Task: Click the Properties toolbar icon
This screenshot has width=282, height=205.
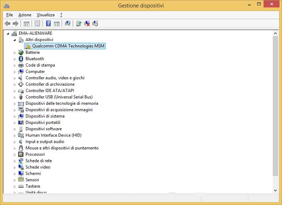Action: [x=37, y=23]
